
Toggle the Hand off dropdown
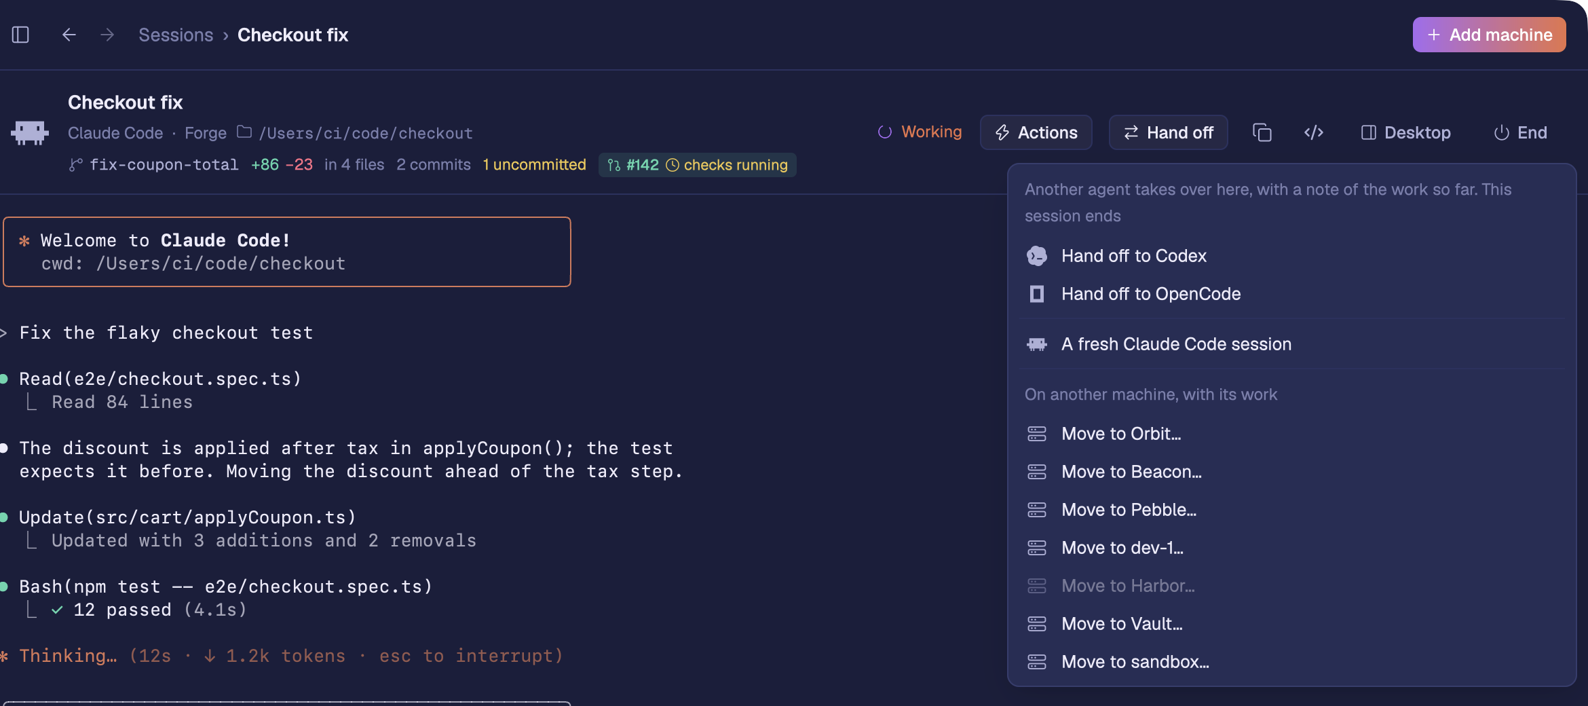pyautogui.click(x=1168, y=132)
